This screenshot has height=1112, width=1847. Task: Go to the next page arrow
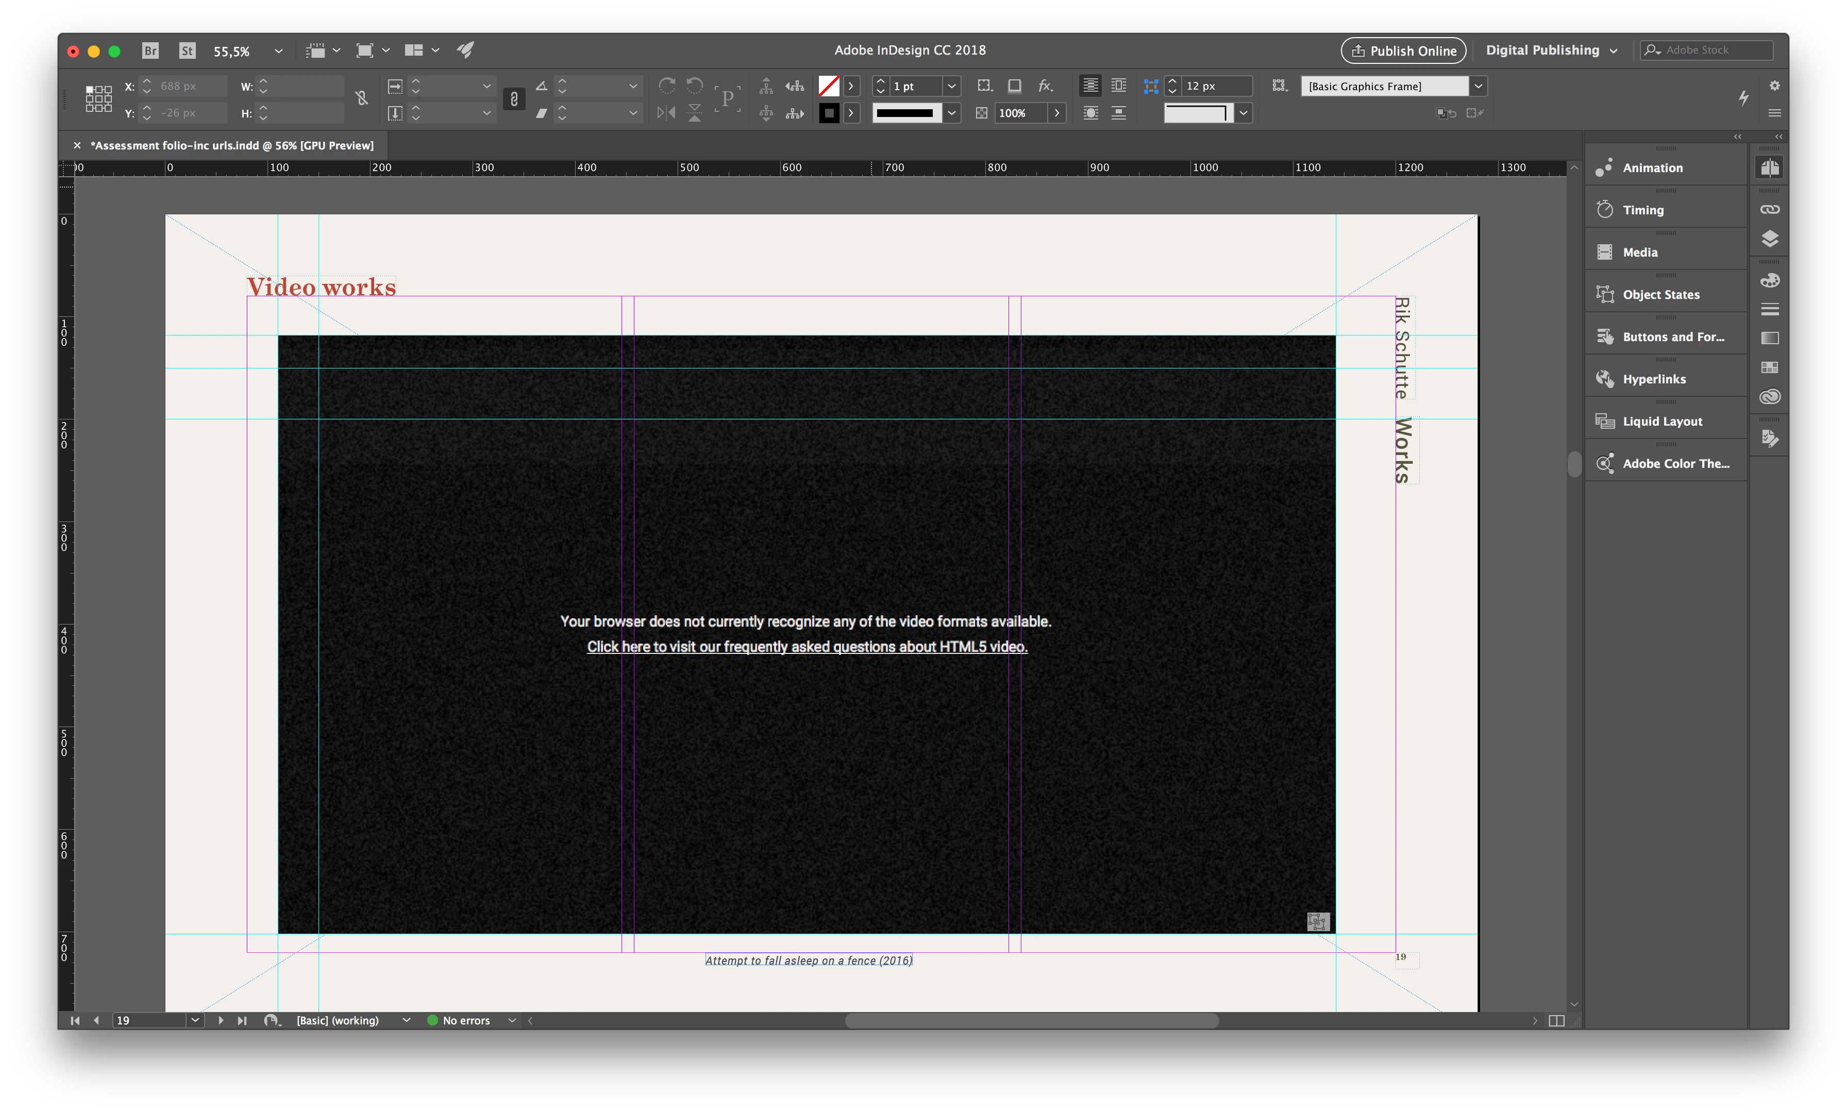click(x=221, y=1021)
